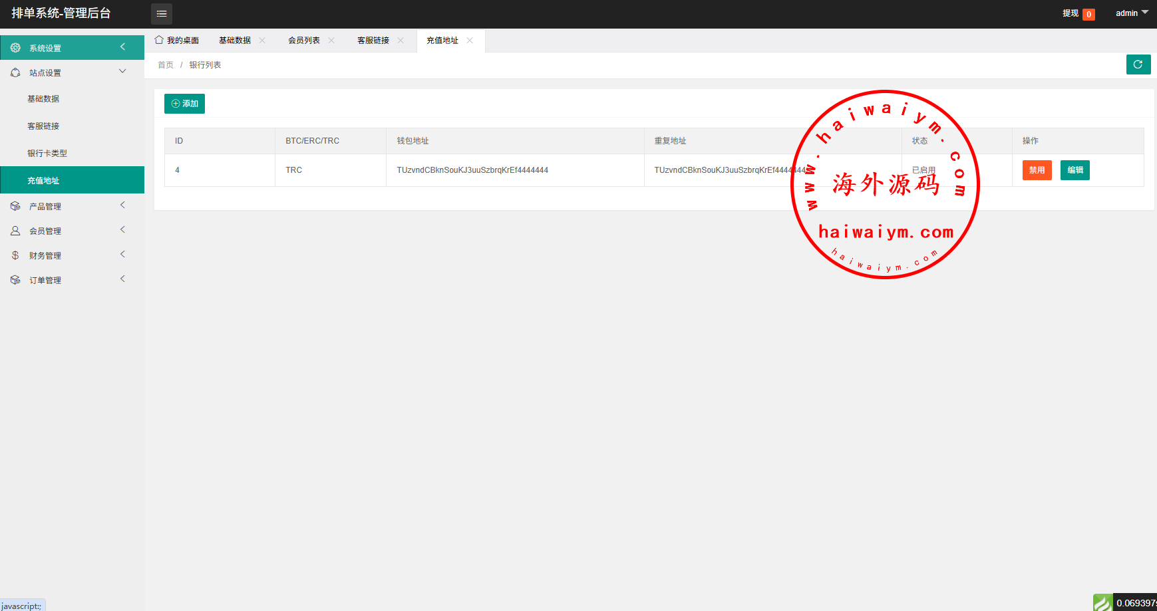Switch to the 会员列表 tab
The width and height of the screenshot is (1157, 611).
click(x=304, y=41)
